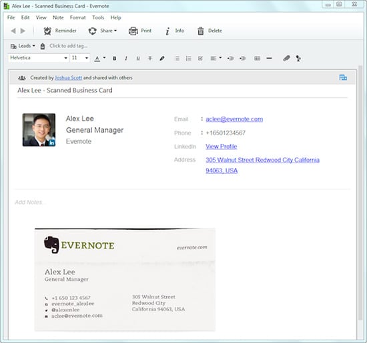This screenshot has height=343, width=367.
Task: Insert a bulleted list
Action: 177,59
